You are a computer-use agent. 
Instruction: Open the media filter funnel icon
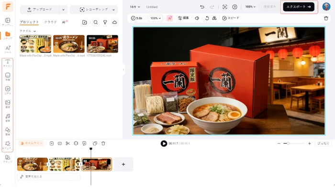point(105,22)
